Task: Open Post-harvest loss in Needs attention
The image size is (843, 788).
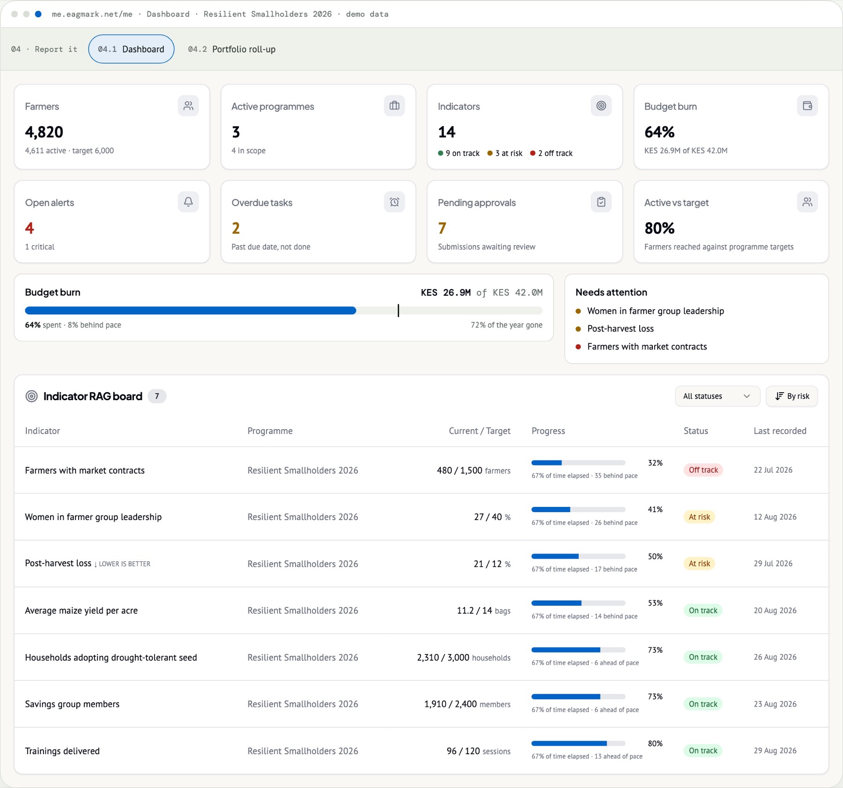Action: 620,329
